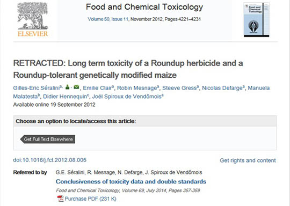
Task: Open author Gilles-Eric Séralini link
Action: (x=37, y=88)
